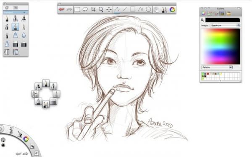Click the list-view icon in brush palette header

16,8
